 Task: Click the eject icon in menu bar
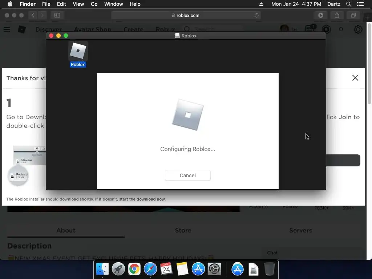tap(261, 4)
